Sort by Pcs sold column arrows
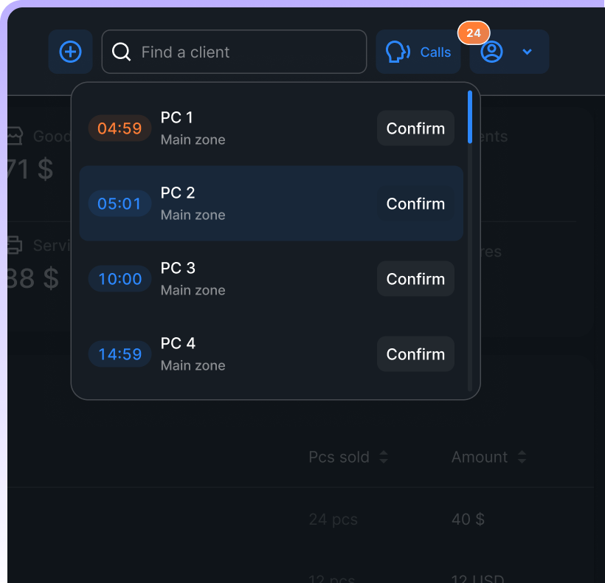 tap(384, 458)
